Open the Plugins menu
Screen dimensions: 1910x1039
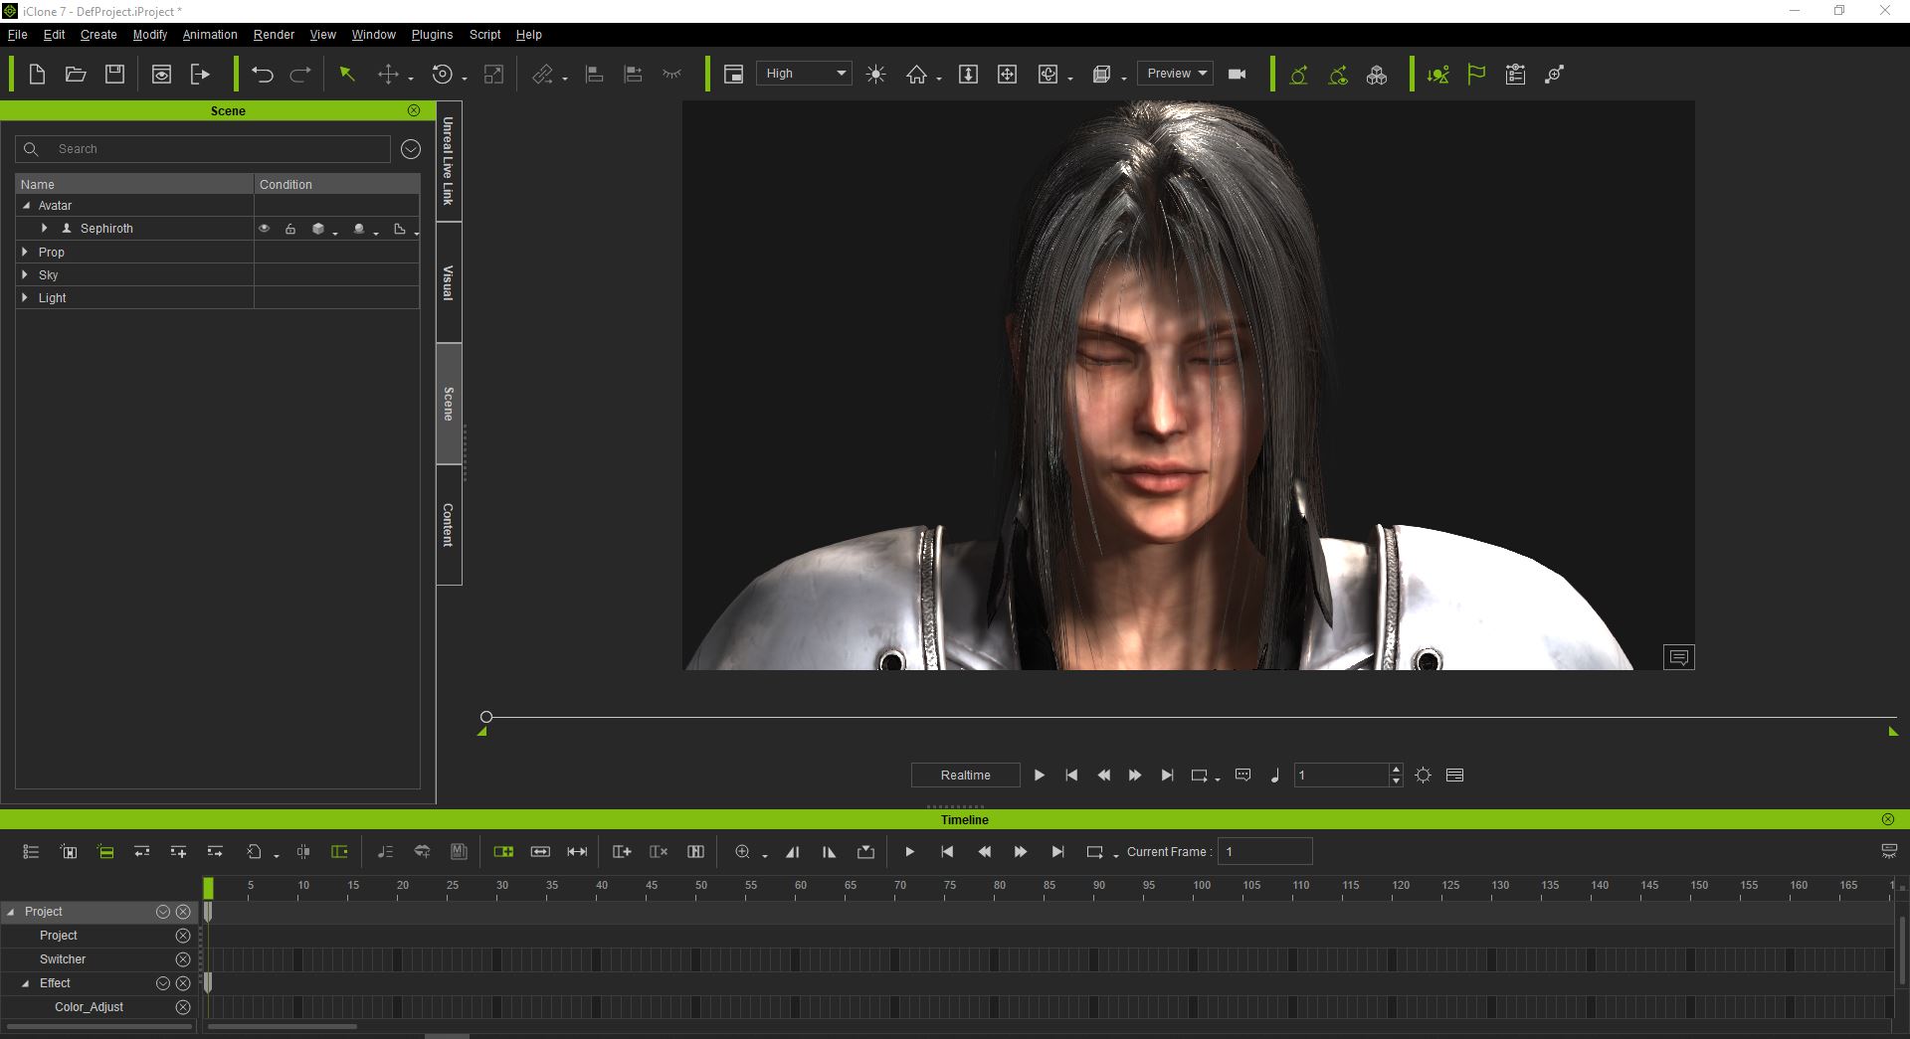[x=432, y=35]
